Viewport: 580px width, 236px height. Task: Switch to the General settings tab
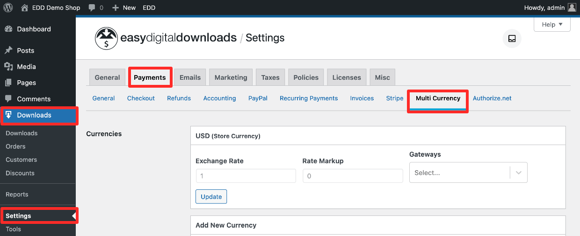107,77
